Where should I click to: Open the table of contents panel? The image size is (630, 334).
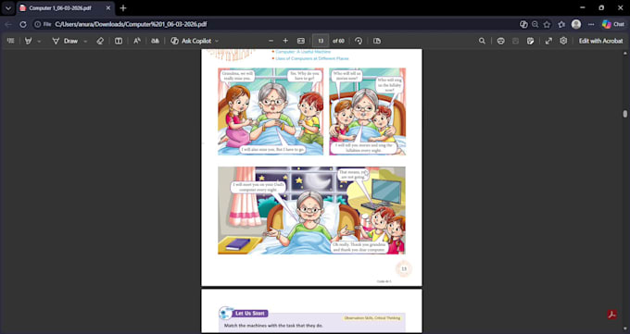[x=11, y=41]
